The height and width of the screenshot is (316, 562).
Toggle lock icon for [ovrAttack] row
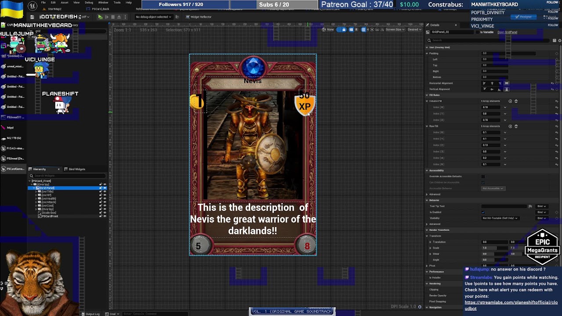[101, 202]
